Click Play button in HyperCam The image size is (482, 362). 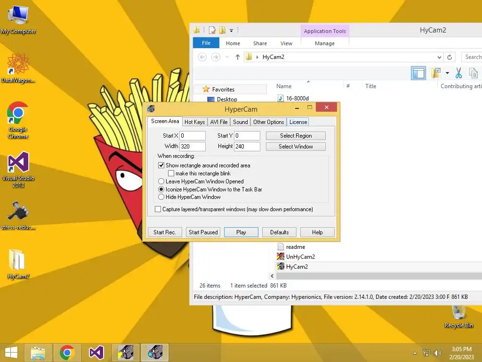tap(241, 232)
